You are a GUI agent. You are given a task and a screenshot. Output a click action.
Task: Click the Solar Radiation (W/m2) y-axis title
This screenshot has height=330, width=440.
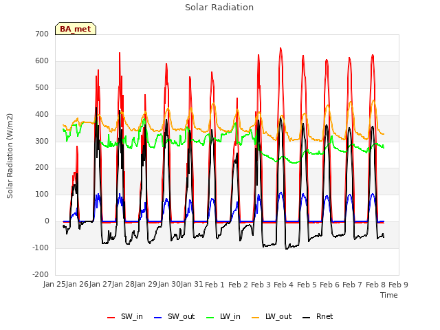point(10,156)
